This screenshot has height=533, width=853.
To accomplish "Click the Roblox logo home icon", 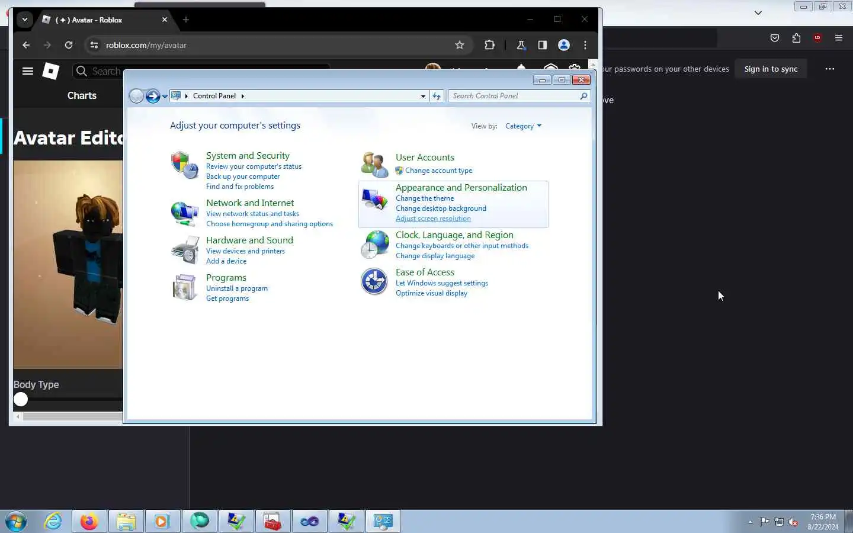I will coord(51,71).
